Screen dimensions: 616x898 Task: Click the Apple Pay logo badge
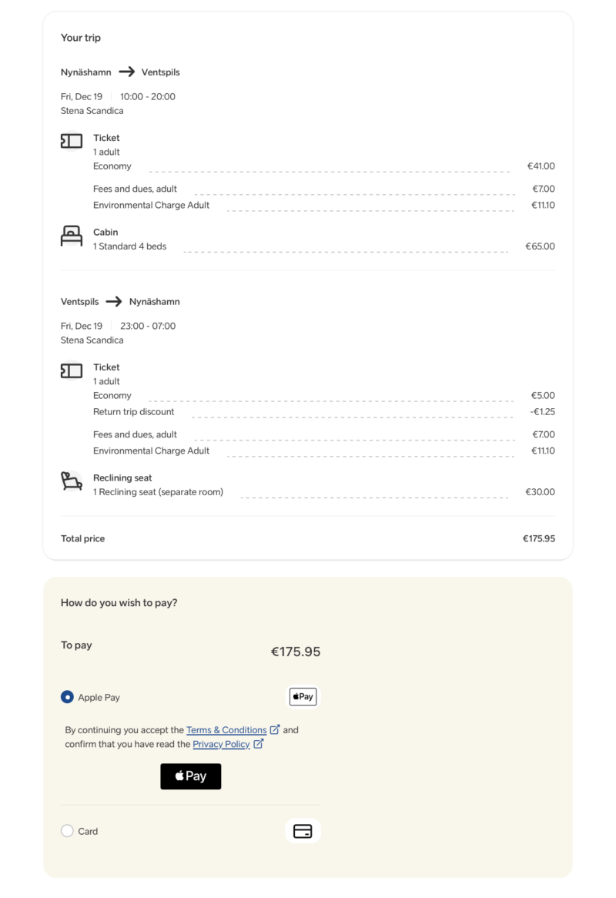[303, 697]
